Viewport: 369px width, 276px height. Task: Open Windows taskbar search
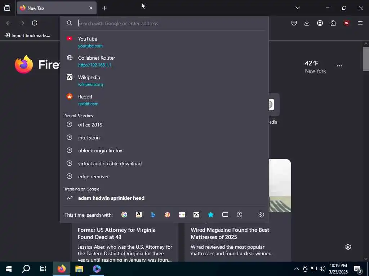point(26,269)
